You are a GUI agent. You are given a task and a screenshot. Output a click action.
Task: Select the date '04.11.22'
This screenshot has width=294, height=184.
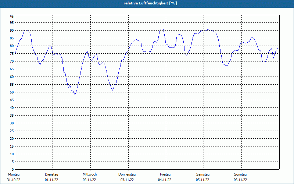pos(165,180)
